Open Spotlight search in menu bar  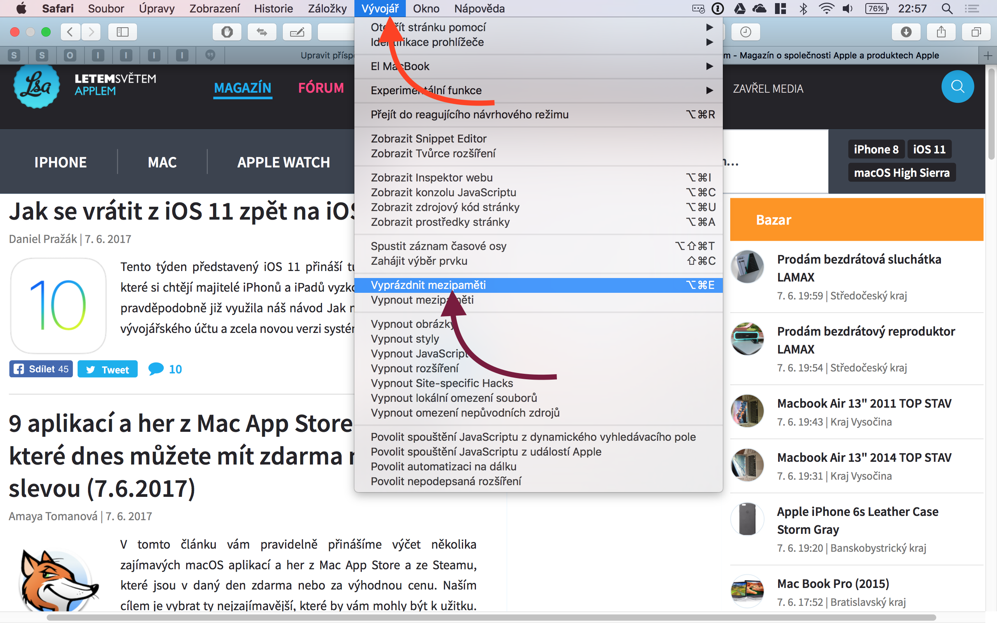click(x=947, y=9)
